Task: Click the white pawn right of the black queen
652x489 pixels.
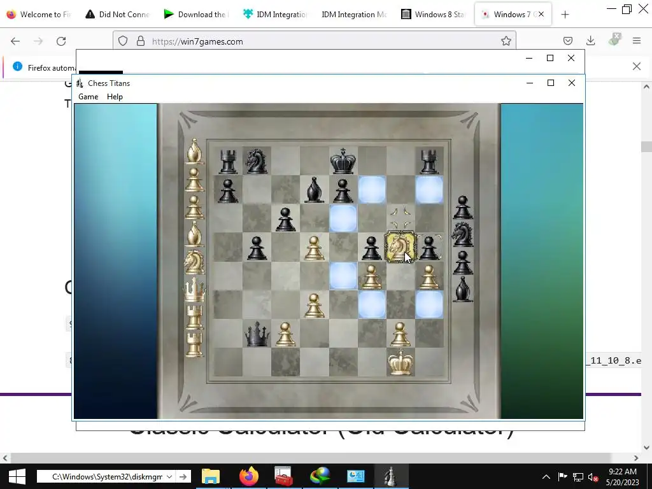Action: [x=285, y=334]
